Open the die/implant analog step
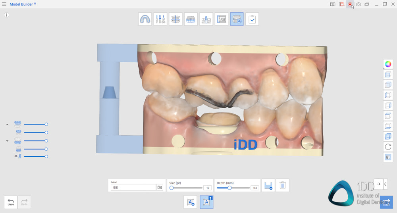The width and height of the screenshot is (397, 213). [x=206, y=19]
